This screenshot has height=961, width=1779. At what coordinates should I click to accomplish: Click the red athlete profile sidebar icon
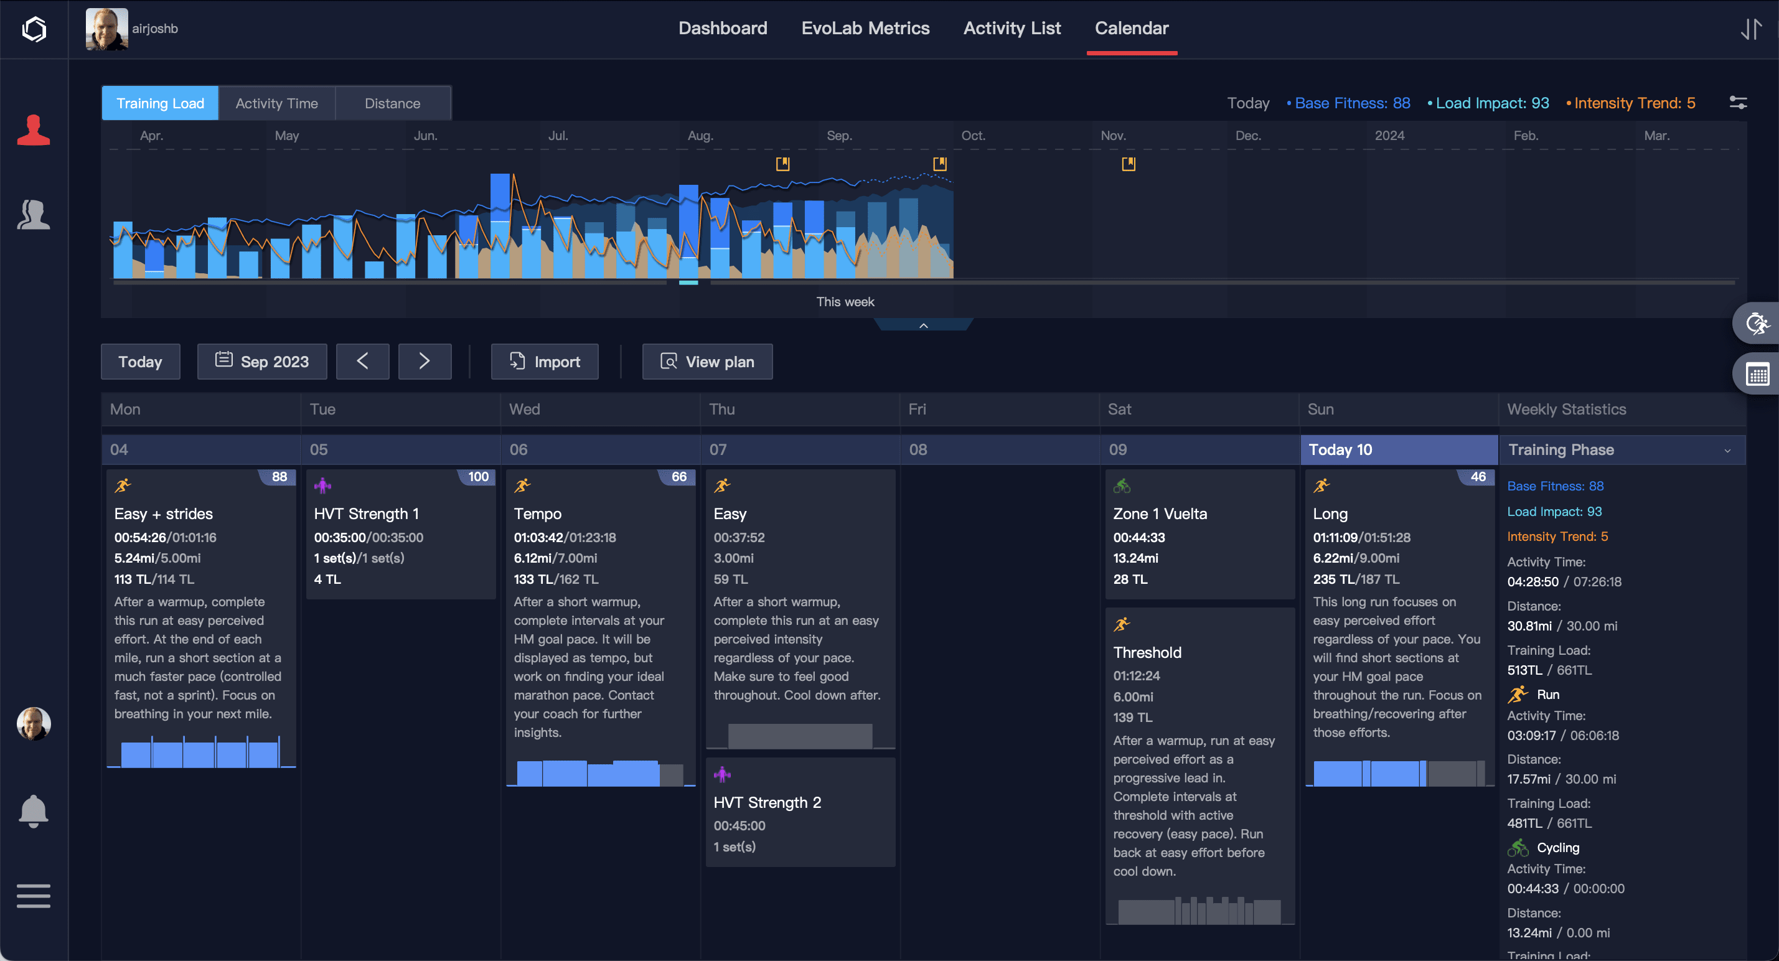[x=33, y=131]
